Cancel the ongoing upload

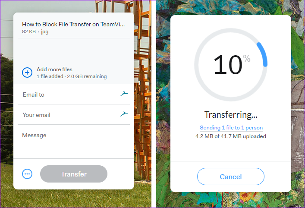231,176
